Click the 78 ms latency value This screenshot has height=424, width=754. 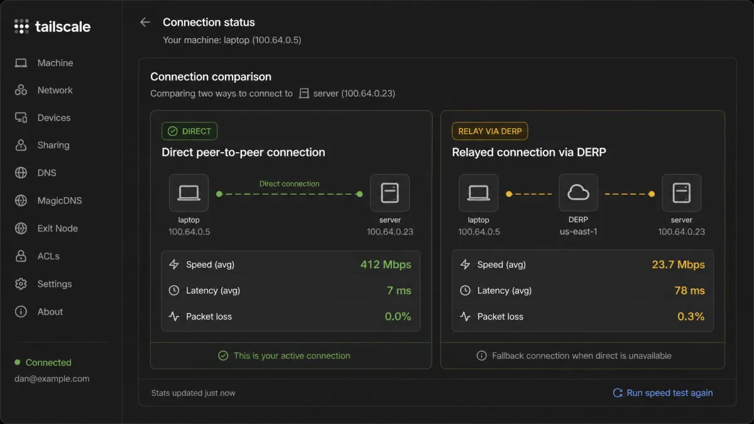[x=689, y=291]
